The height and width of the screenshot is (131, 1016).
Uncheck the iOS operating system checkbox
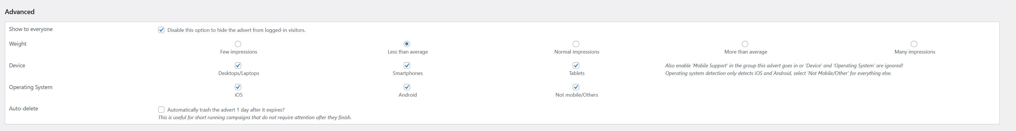pos(238,87)
